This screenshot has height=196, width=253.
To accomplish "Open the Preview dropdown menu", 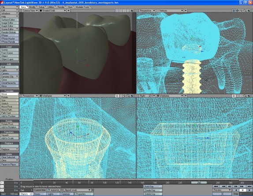I will [222, 190].
